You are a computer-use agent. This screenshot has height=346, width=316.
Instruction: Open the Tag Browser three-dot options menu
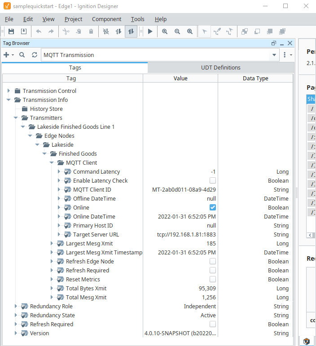(x=285, y=55)
